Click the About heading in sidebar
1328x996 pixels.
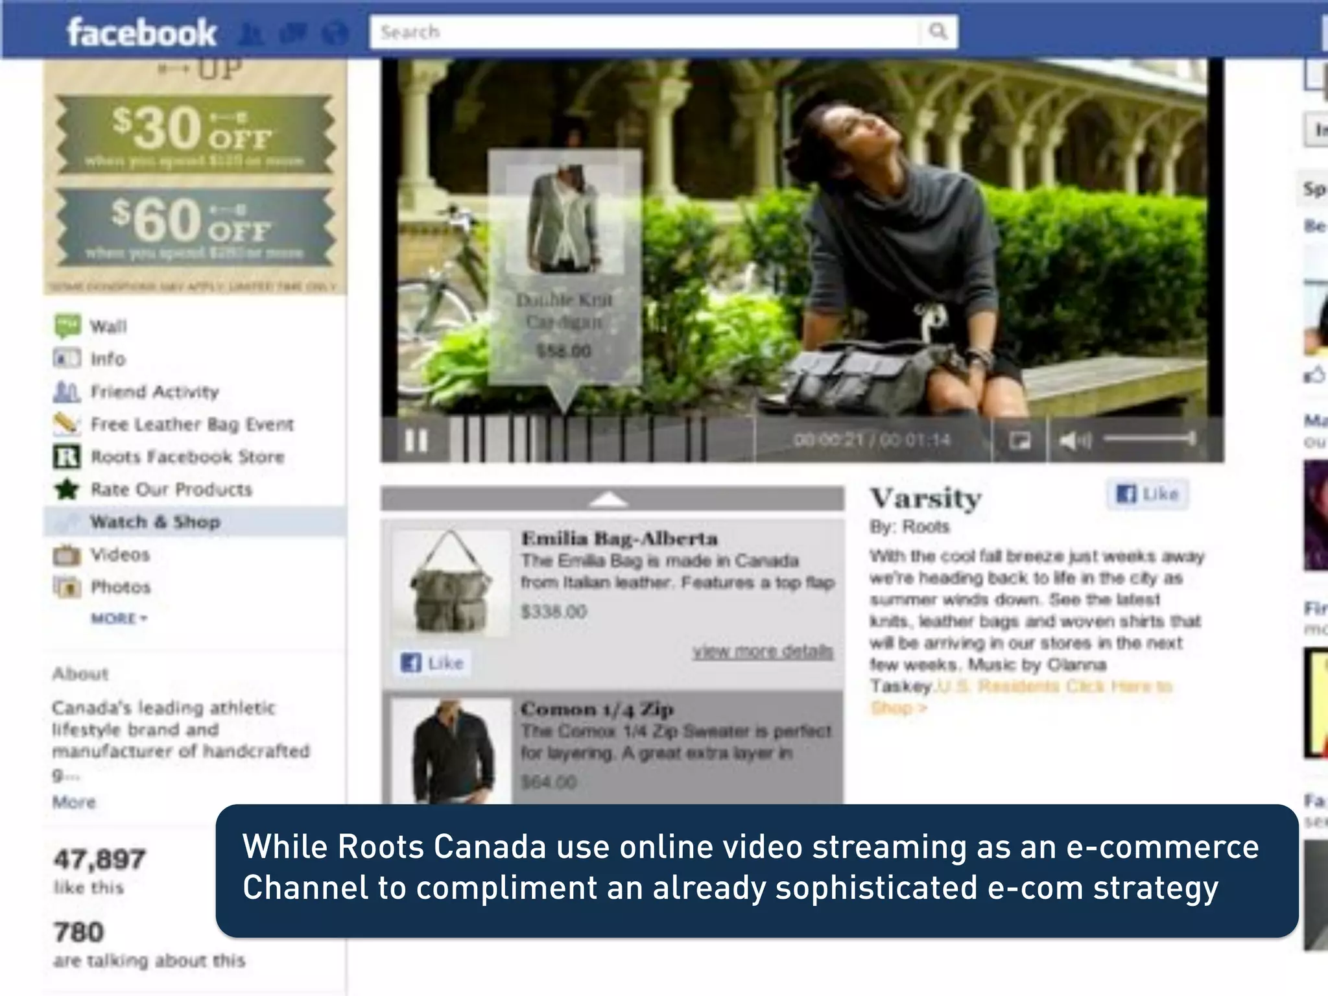click(80, 674)
